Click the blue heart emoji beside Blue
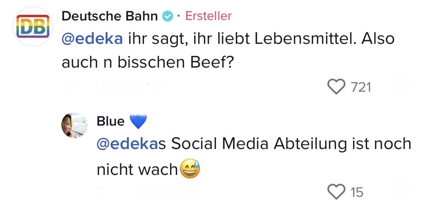The image size is (427, 207). [x=138, y=122]
